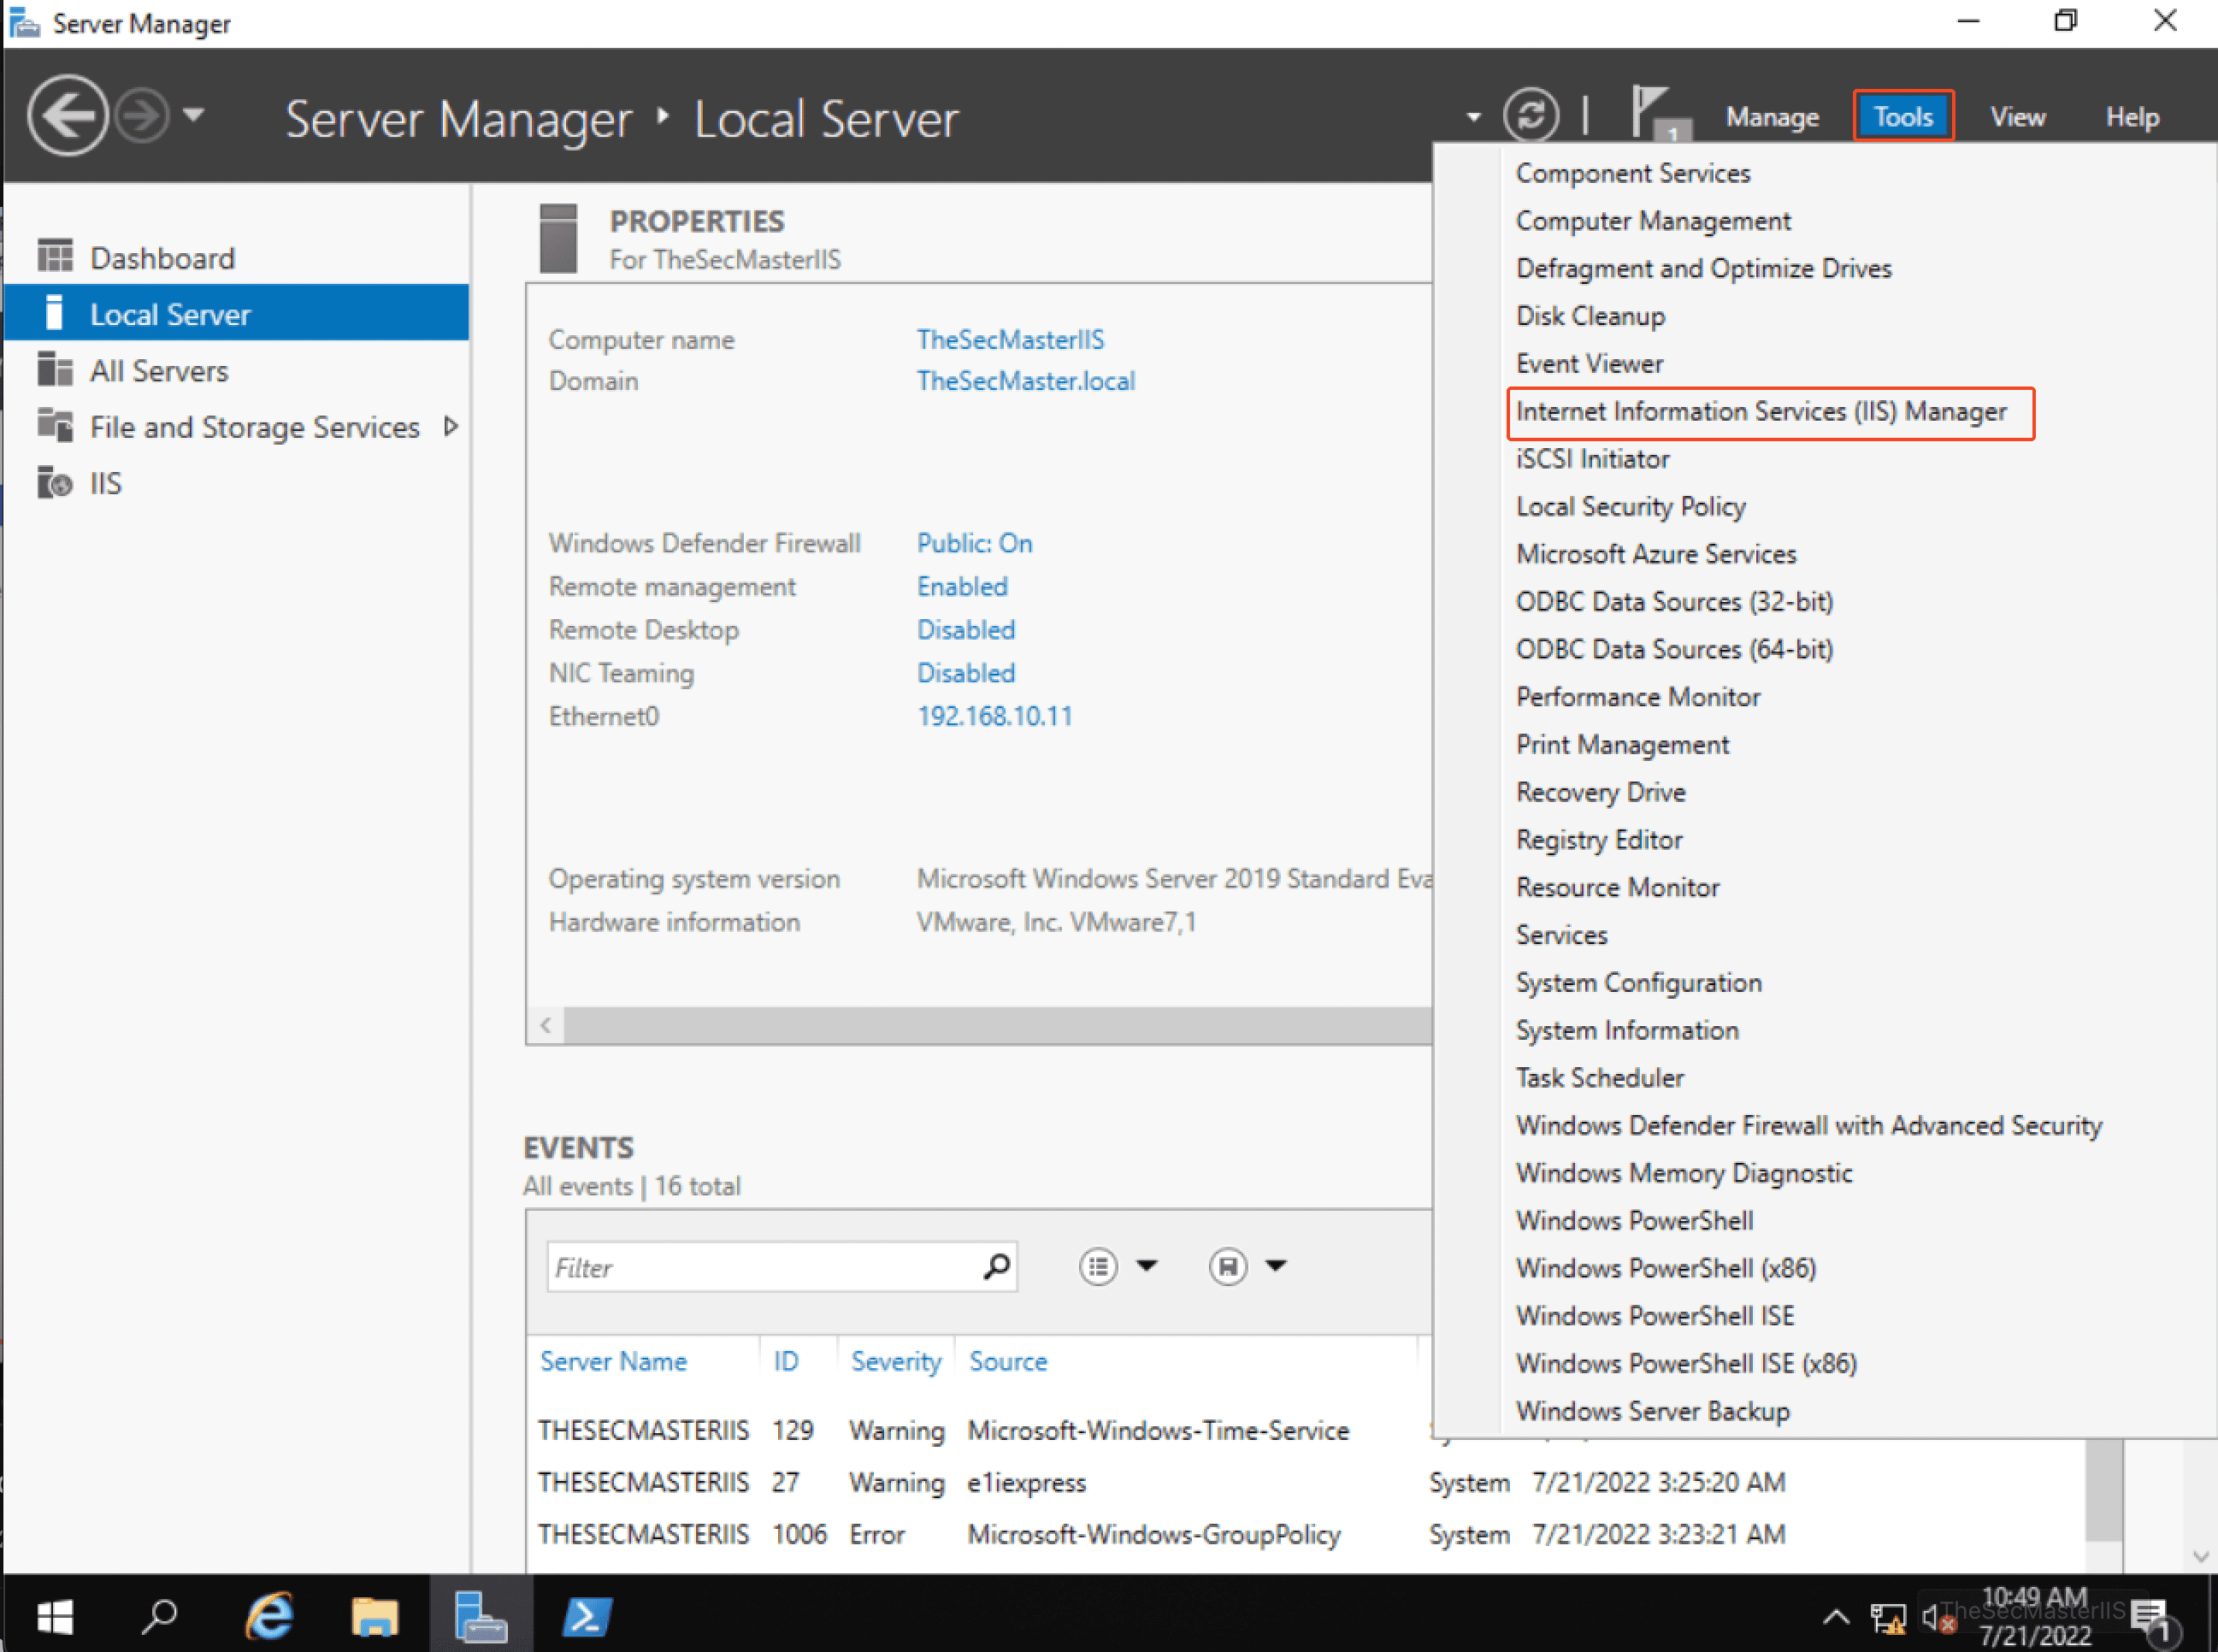Select Local Server in the sidebar
This screenshot has width=2218, height=1652.
click(237, 314)
